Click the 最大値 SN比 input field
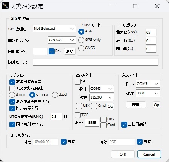The width and height of the screenshot is (169, 162). 151,32
